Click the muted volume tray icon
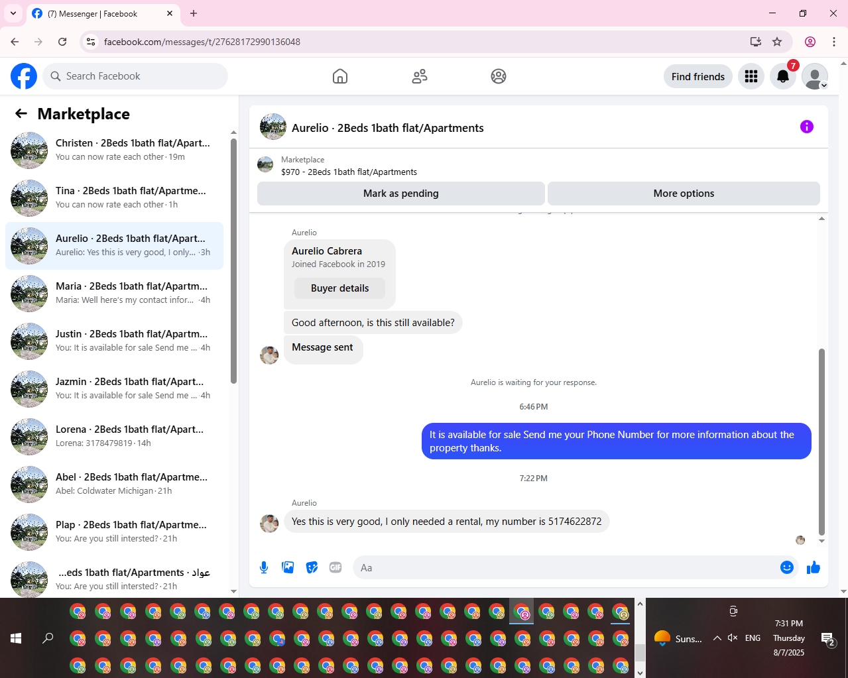 [733, 638]
